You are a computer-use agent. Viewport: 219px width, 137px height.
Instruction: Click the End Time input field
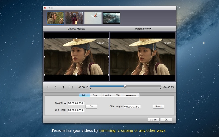76,110
